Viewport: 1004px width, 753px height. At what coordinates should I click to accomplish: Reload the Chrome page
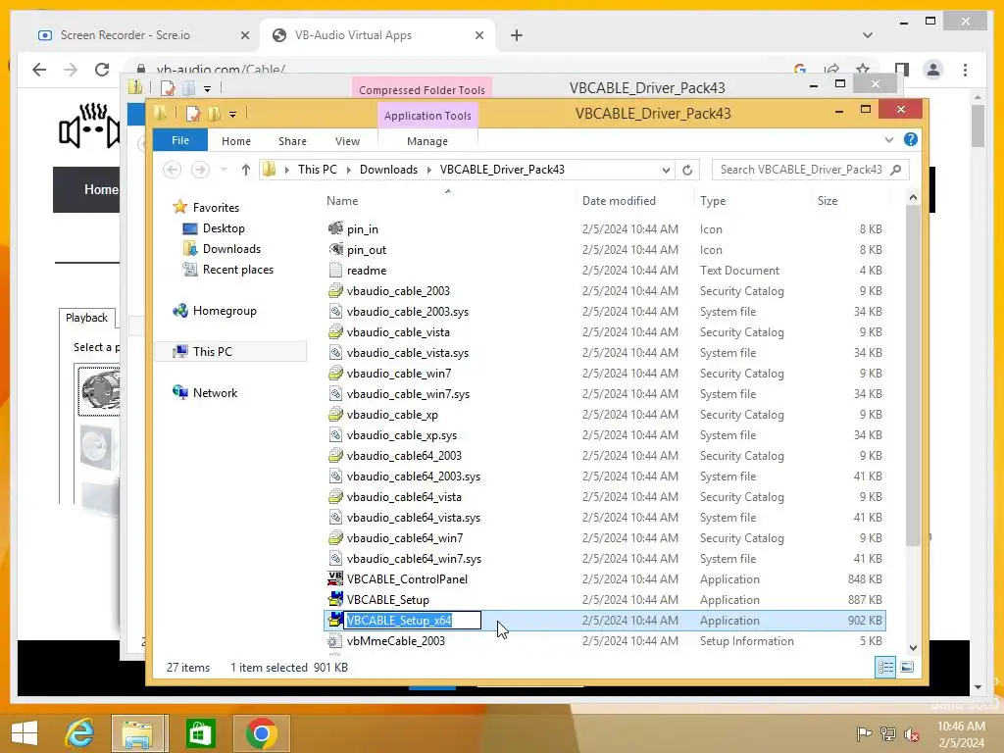(x=102, y=70)
